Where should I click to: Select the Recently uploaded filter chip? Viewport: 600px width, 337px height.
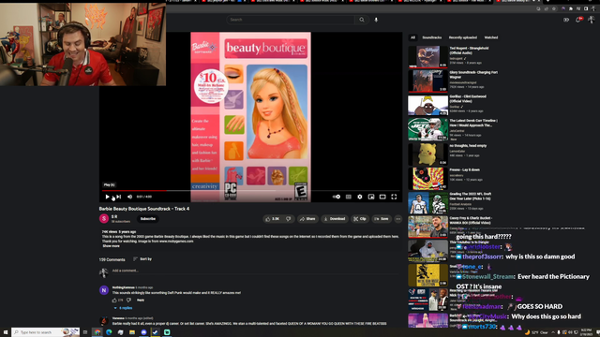(462, 37)
